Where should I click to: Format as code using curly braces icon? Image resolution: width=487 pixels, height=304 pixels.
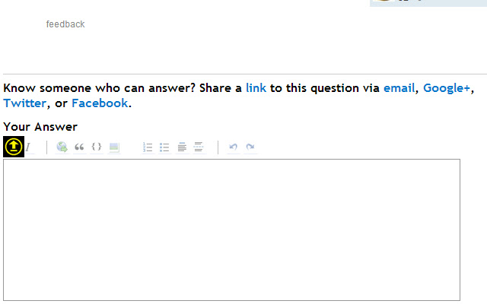click(97, 147)
